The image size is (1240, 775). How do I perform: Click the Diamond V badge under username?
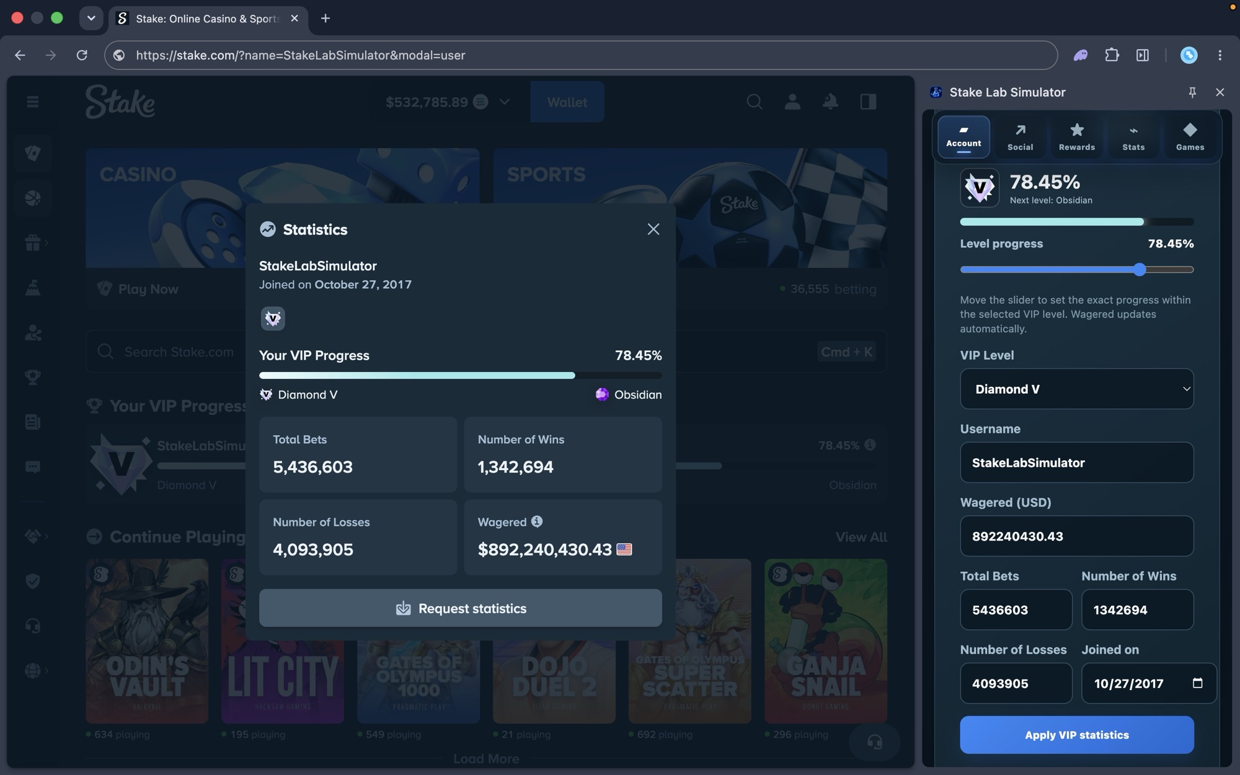[x=273, y=318]
